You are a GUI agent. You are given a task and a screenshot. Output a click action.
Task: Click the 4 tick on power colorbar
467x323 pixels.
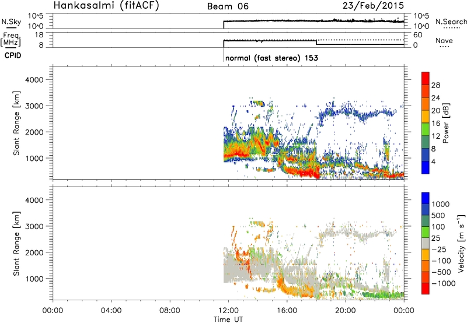point(433,161)
